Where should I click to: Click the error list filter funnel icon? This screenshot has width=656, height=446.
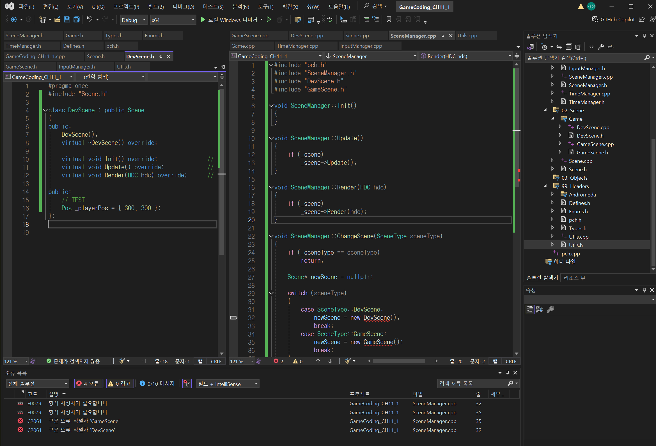click(187, 384)
